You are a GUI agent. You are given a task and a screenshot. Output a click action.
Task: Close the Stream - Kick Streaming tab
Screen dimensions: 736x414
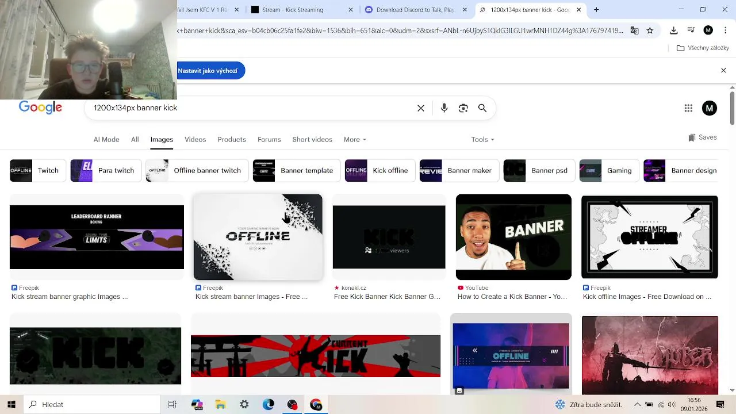point(351,10)
